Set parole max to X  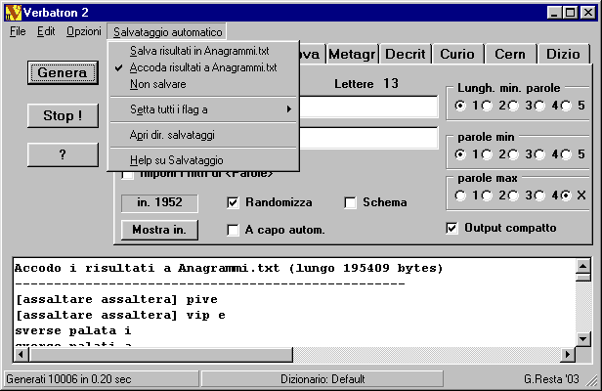(x=566, y=195)
